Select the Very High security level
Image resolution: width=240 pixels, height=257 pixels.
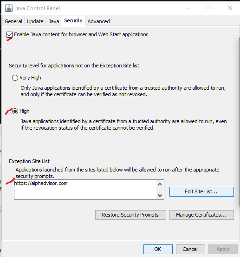tap(15, 78)
